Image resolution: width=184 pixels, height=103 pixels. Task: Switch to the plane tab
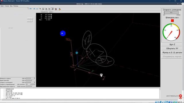coord(51,12)
